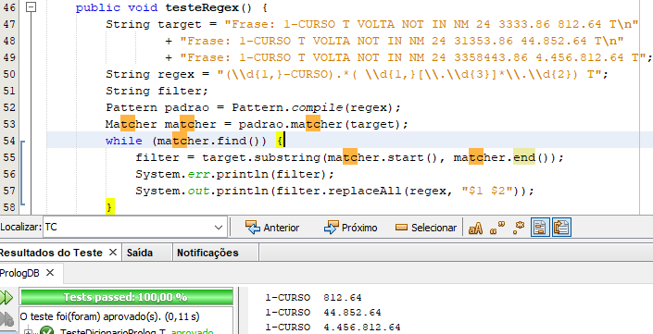
Task: Click the gray rerun failed tests icon
Action: tap(7, 319)
